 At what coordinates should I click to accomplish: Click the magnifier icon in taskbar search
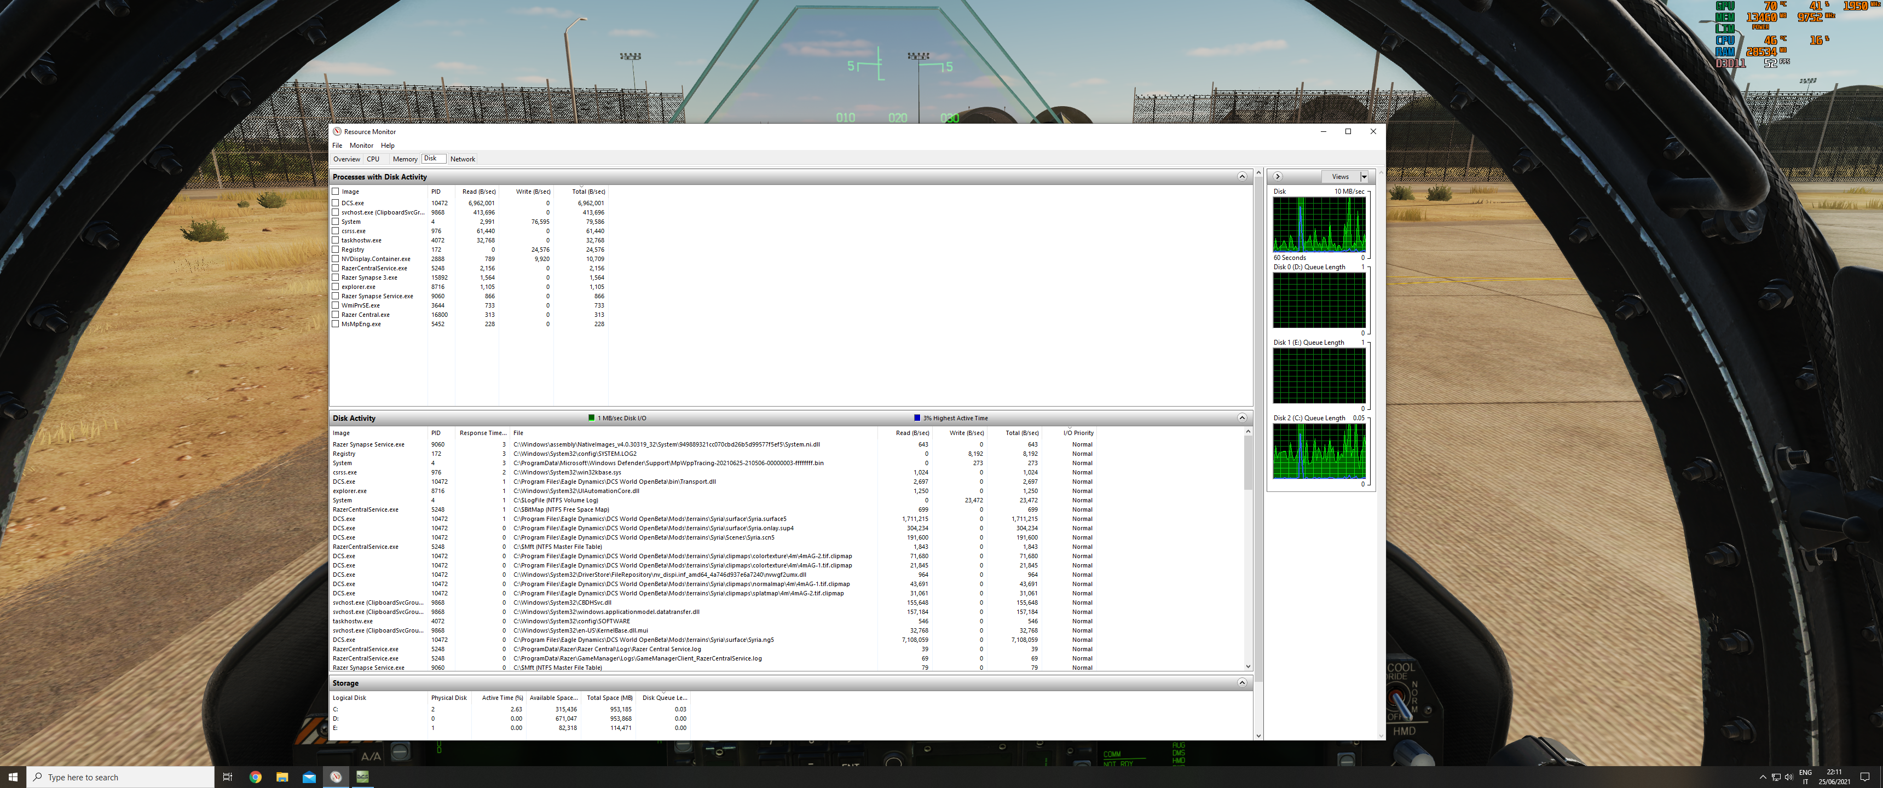(38, 777)
